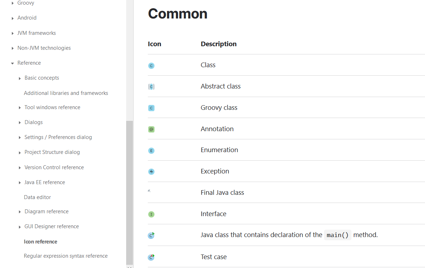Click the green Annotation icon
Viewport: 425px width, 268px height.
[x=151, y=129]
